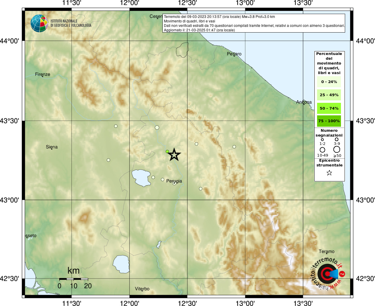
Task: Click the 43°00' latitude label on left edge
Action: click(10, 200)
